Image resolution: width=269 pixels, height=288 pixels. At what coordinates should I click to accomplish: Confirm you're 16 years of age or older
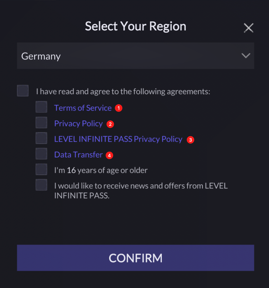point(41,169)
